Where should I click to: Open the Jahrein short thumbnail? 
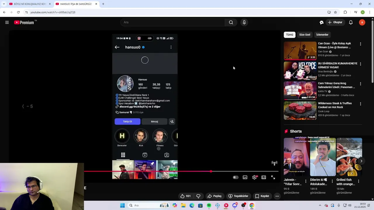click(x=297, y=157)
